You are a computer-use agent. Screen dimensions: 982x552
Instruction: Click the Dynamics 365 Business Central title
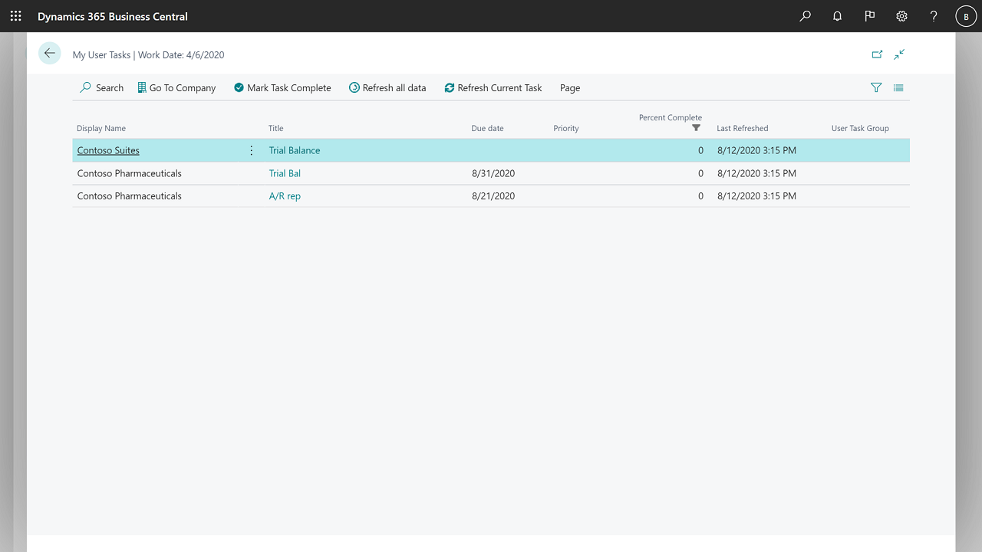click(113, 16)
